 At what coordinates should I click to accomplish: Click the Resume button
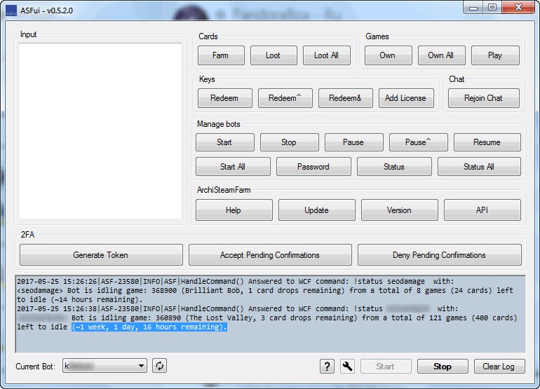point(487,142)
